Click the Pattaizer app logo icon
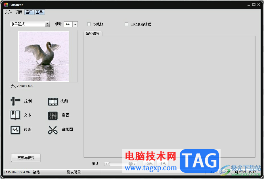Screen dimensions: 264x179 (x=6, y=5)
